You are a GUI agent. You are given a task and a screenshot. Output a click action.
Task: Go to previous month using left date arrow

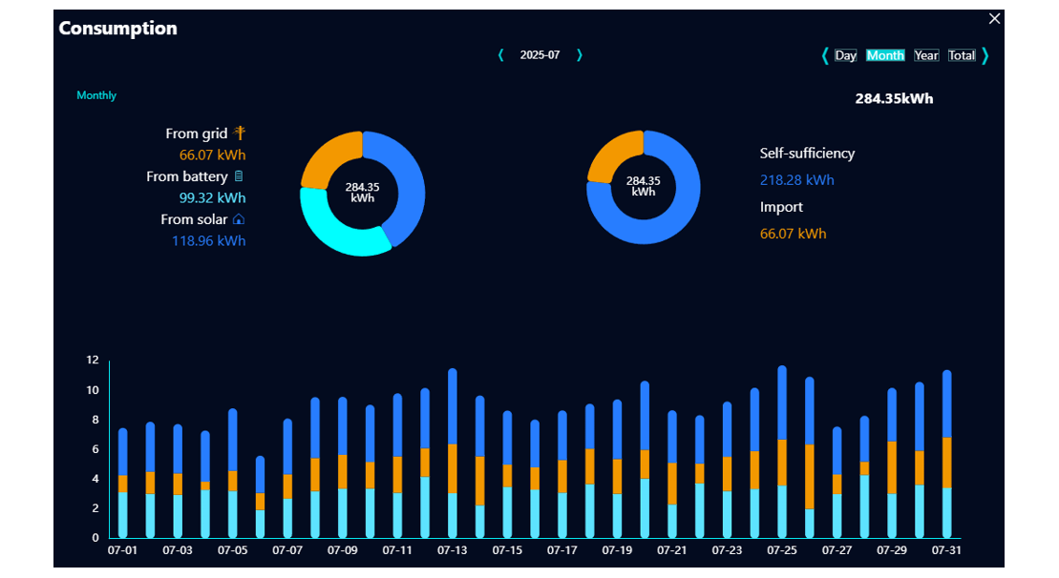point(500,55)
